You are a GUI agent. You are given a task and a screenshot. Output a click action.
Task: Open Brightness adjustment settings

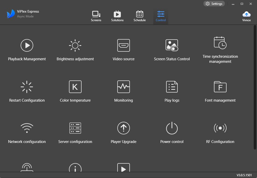pos(75,45)
